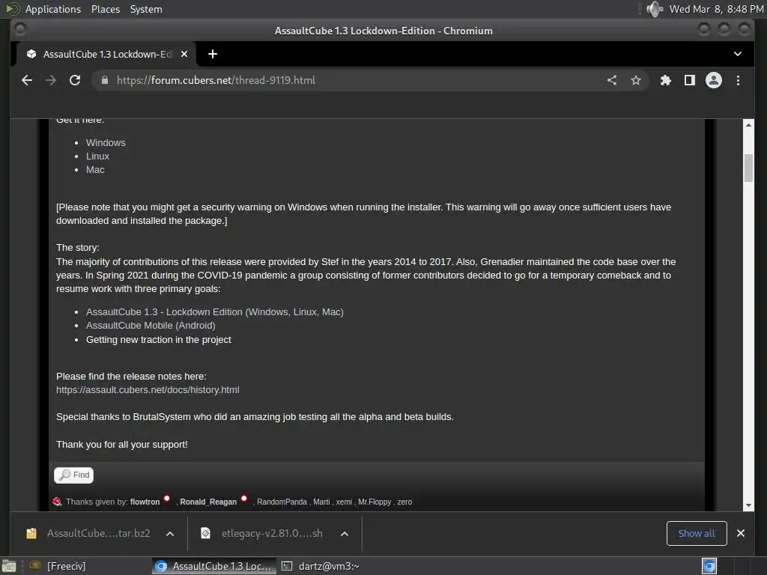
Task: Toggle the side panel icon
Action: point(690,80)
